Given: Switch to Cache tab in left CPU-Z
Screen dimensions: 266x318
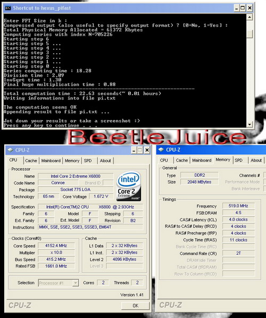Looking at the screenshot, I should click(31, 161).
